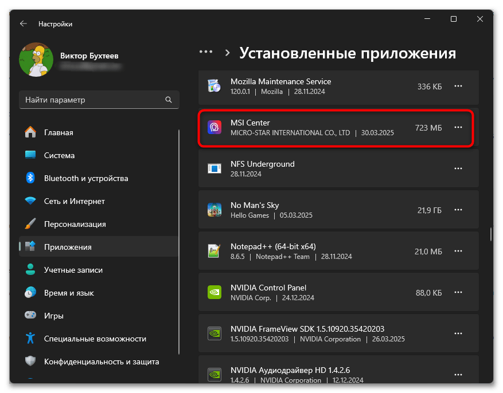Open more options for NFS Underground
The width and height of the screenshot is (503, 393).
click(458, 168)
